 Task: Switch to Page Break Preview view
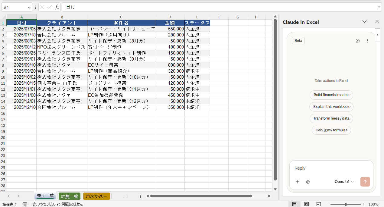tap(318, 204)
